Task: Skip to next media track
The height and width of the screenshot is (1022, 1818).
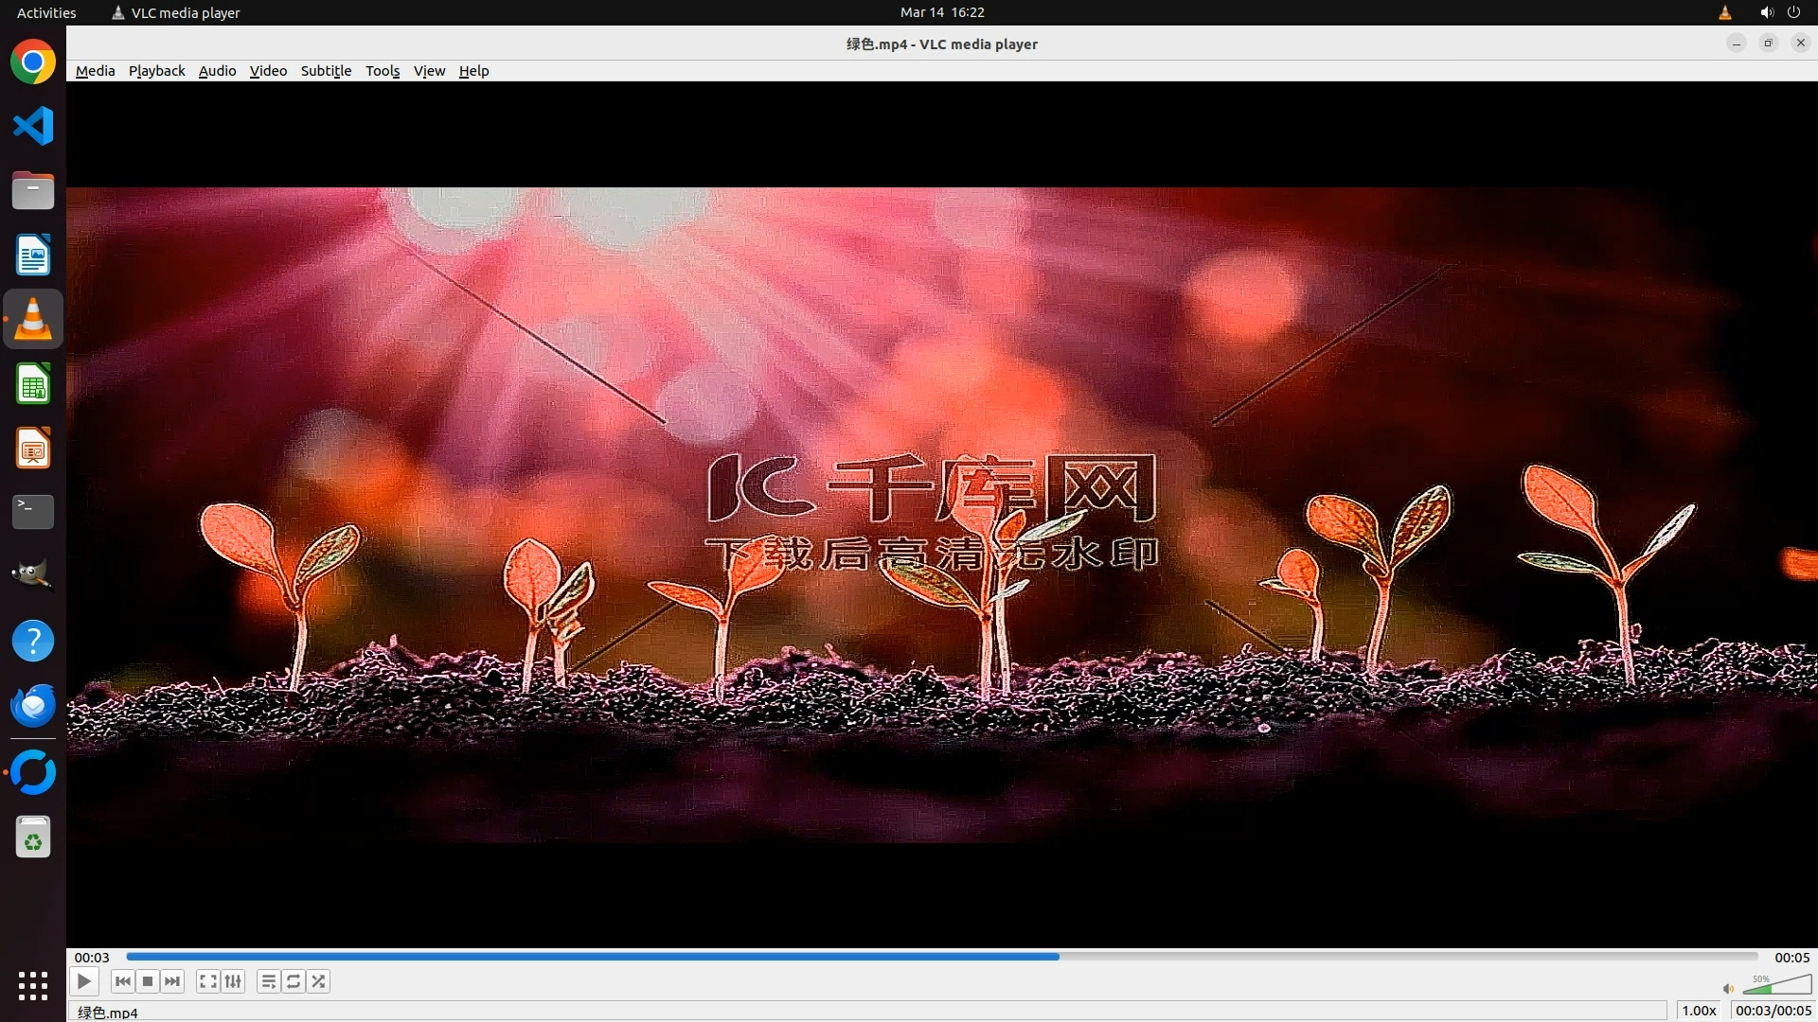Action: [172, 981]
